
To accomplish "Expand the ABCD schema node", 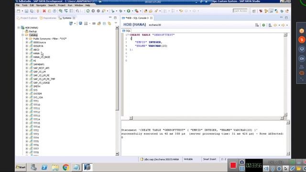I will point(27,50).
